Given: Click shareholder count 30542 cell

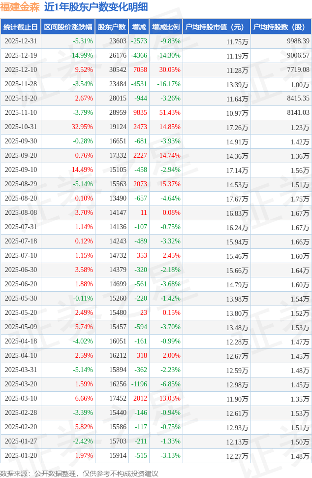Looking at the screenshot, I should coord(118,70).
